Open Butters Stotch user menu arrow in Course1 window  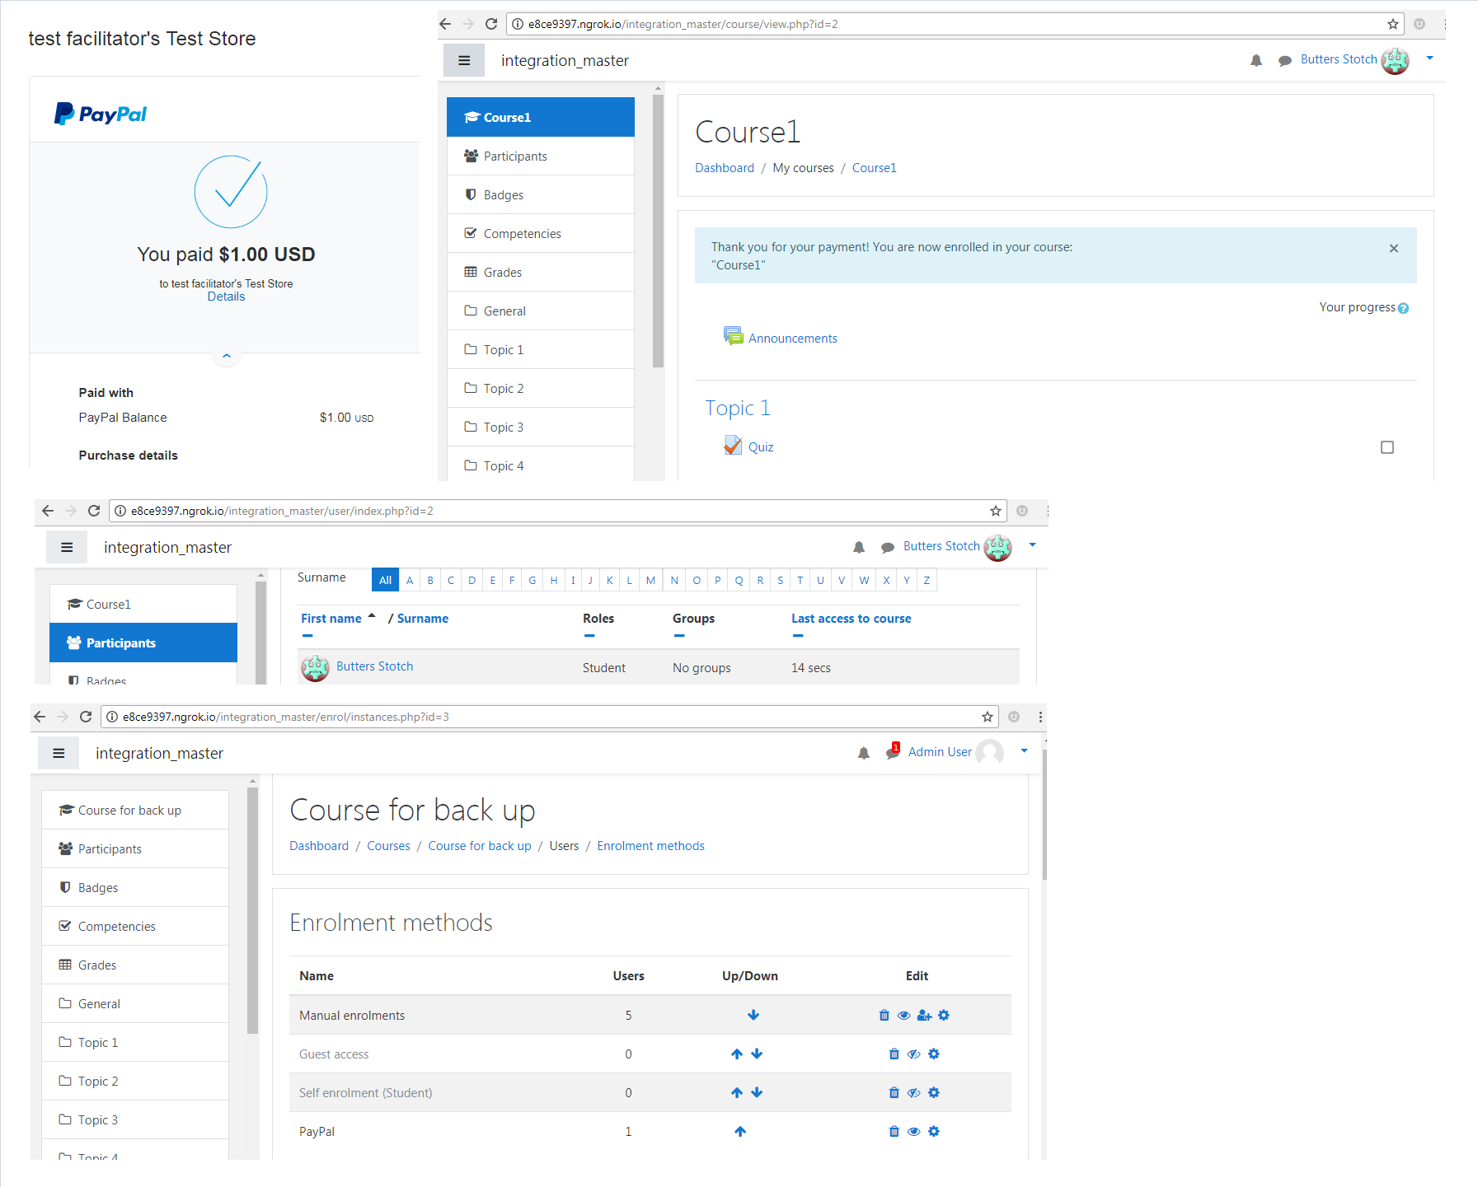[1430, 58]
